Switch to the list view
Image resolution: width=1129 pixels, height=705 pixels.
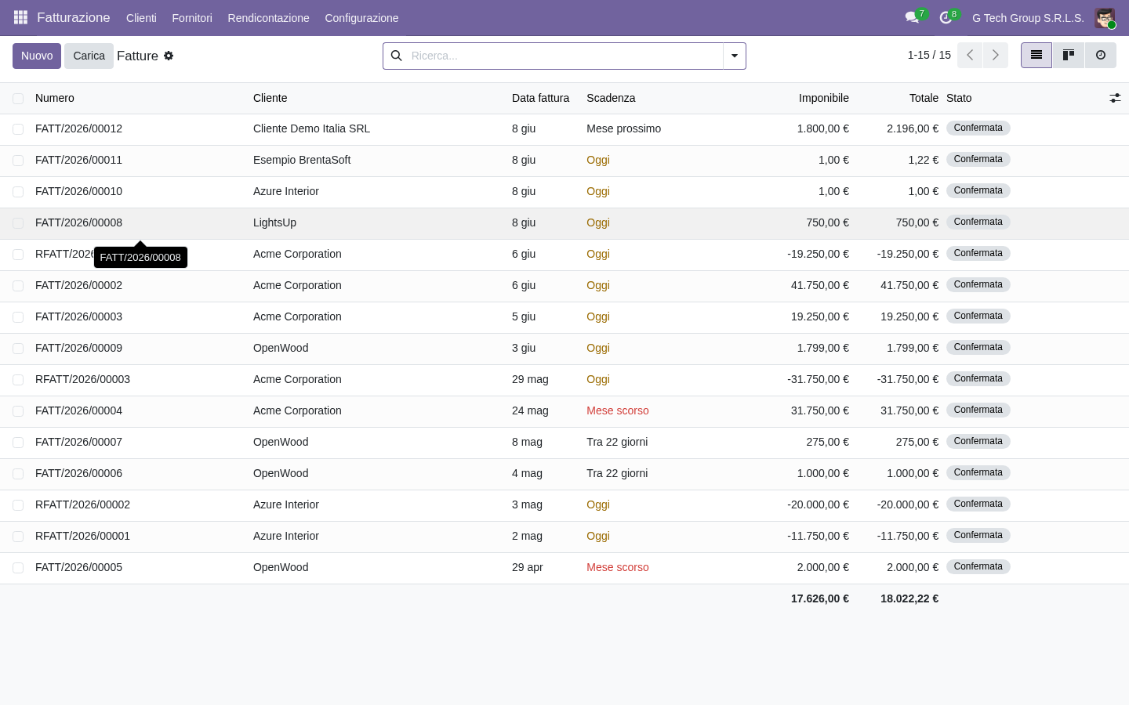[1036, 56]
